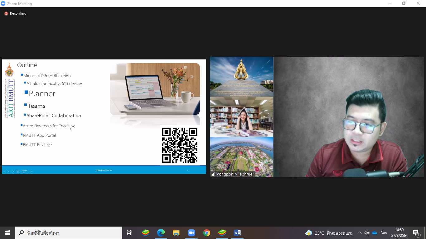The width and height of the screenshot is (426, 239).
Task: Click the magnifier zoom icon on slide
Action: tap(22, 171)
